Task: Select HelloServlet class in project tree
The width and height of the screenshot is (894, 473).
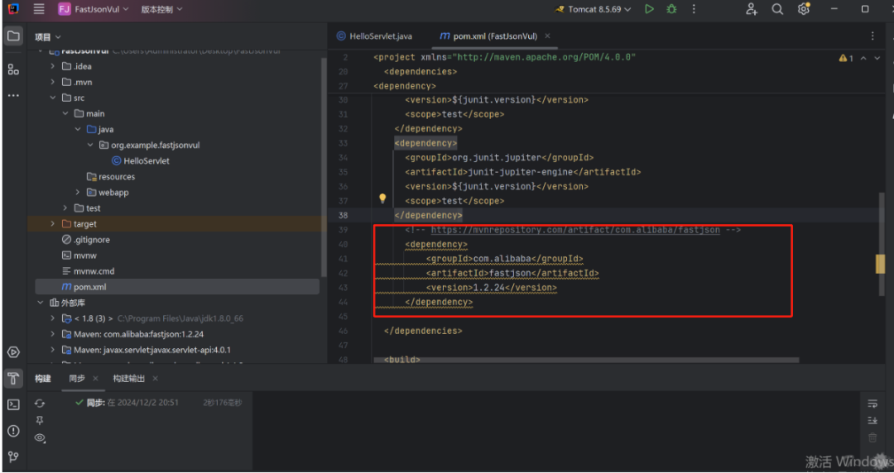Action: coord(140,160)
